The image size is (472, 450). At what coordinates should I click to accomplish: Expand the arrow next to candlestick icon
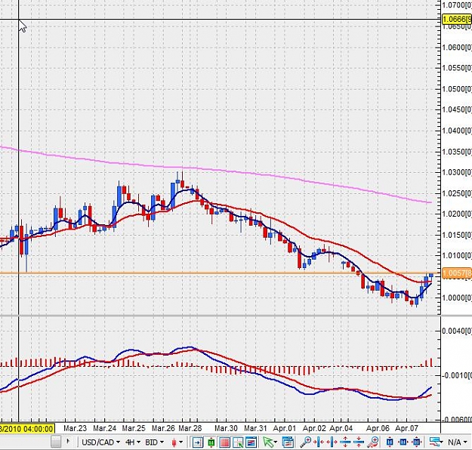pyautogui.click(x=181, y=442)
